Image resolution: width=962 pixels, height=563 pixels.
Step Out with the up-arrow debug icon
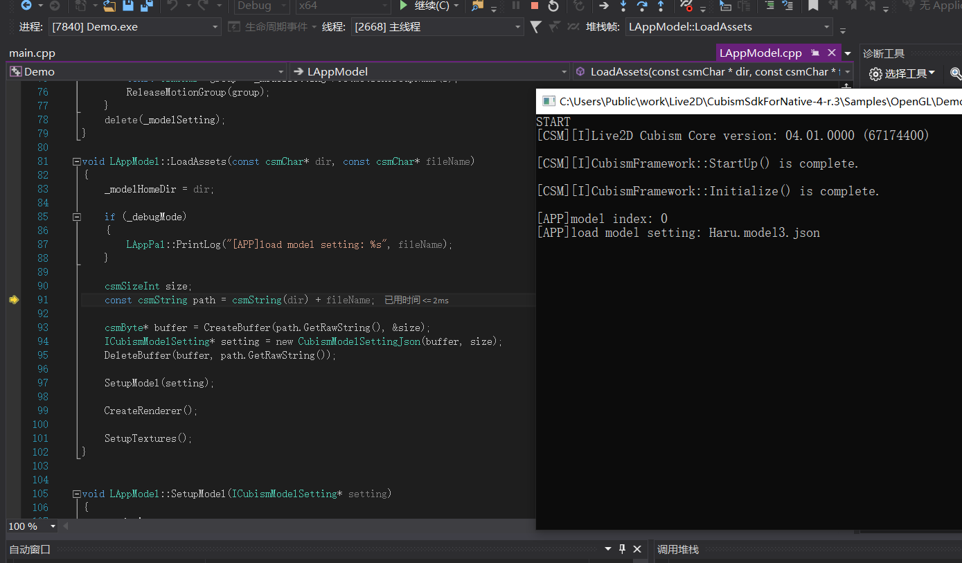(x=660, y=6)
